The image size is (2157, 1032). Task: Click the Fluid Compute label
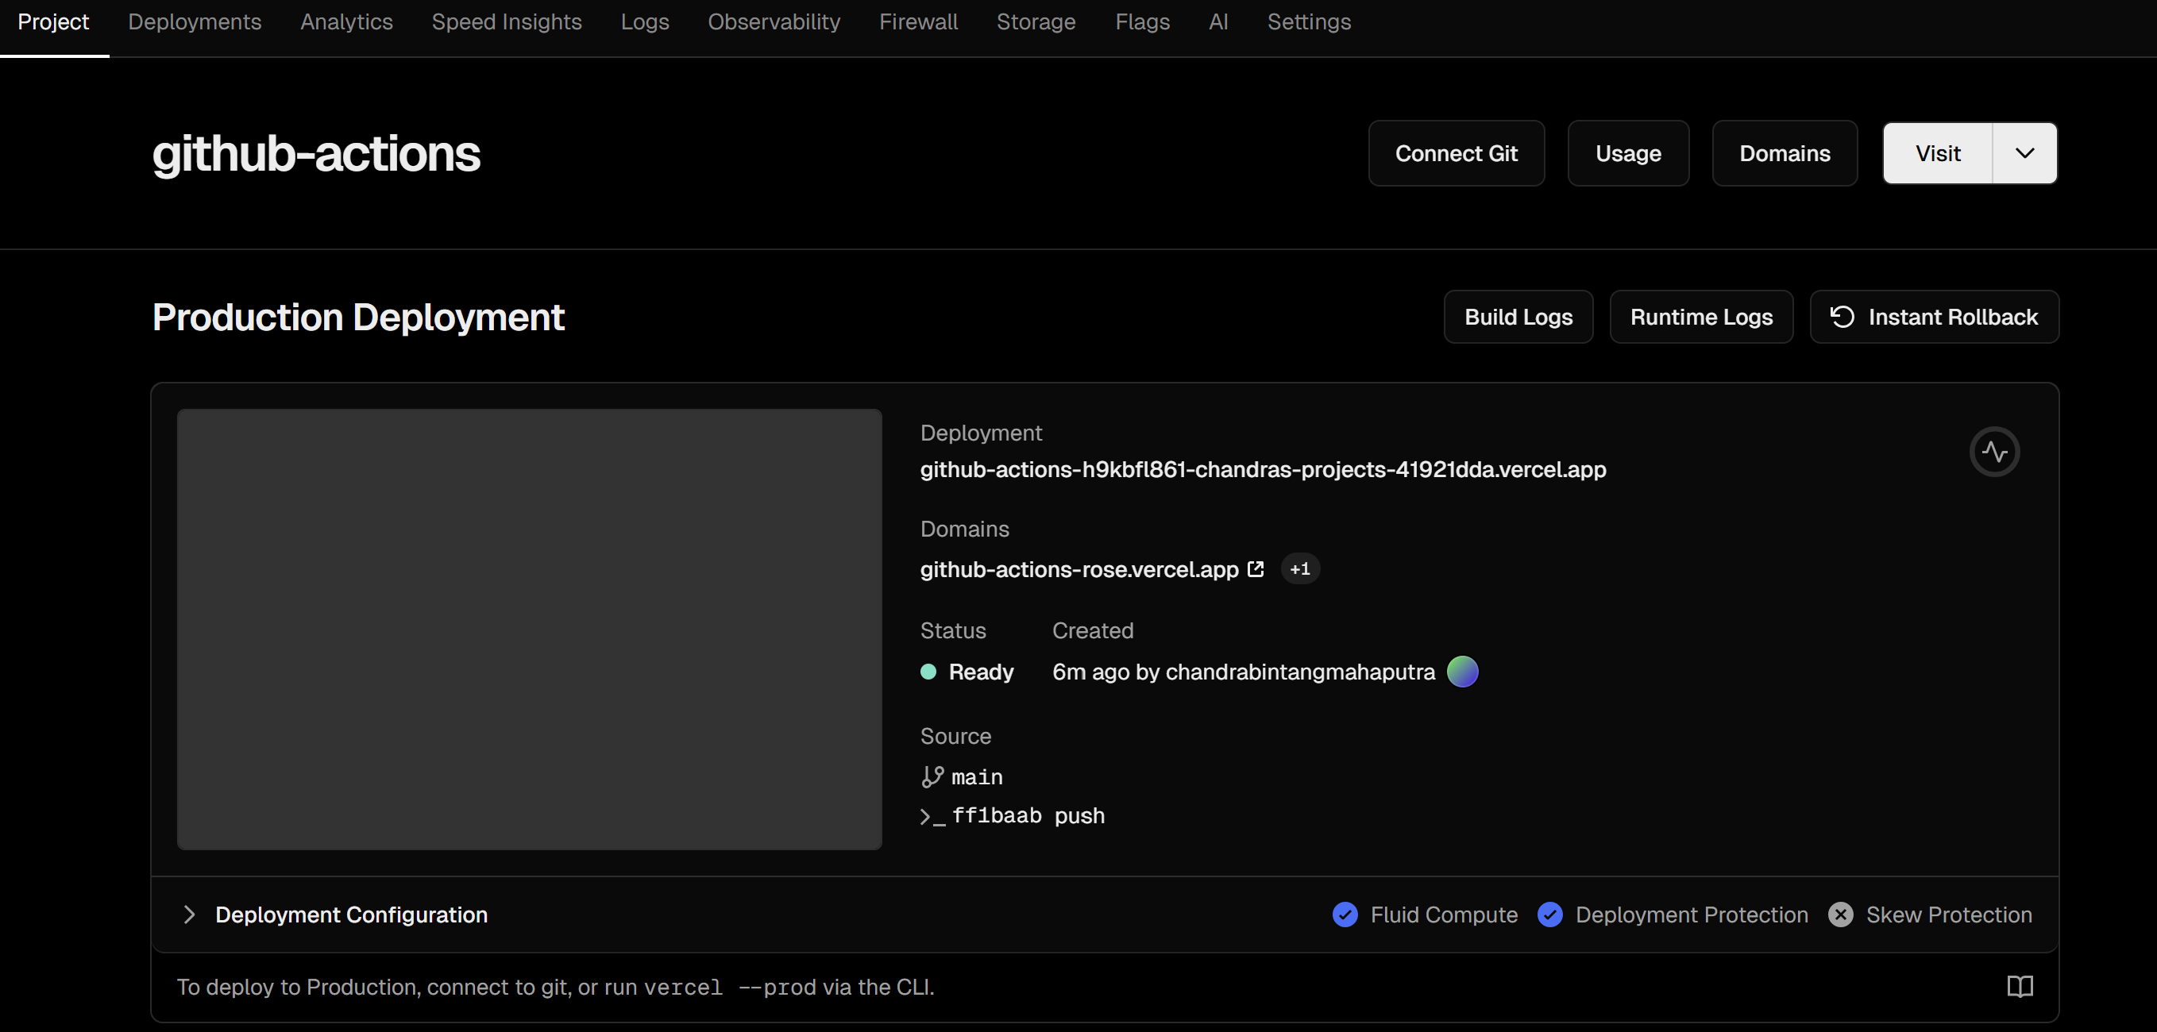(x=1444, y=915)
